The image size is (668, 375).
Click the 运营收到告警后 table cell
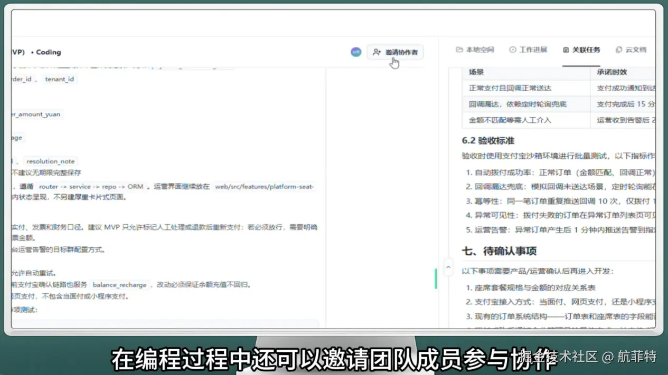click(x=623, y=120)
